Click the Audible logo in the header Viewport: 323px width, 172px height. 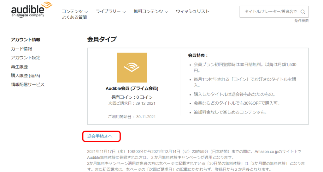[x=32, y=10]
